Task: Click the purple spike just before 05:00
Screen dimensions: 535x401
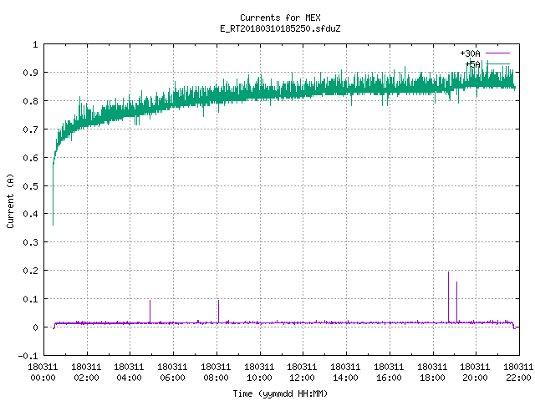Action: tap(150, 311)
